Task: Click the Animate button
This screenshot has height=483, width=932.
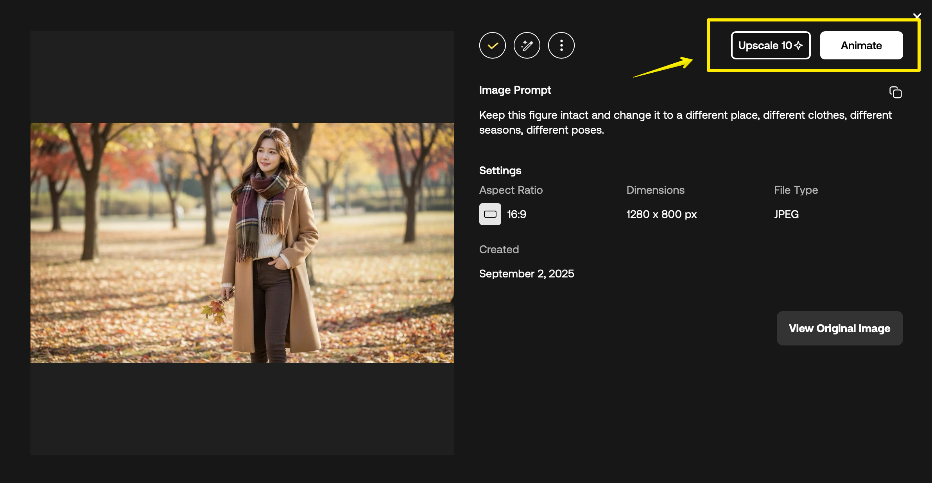Action: click(x=861, y=45)
